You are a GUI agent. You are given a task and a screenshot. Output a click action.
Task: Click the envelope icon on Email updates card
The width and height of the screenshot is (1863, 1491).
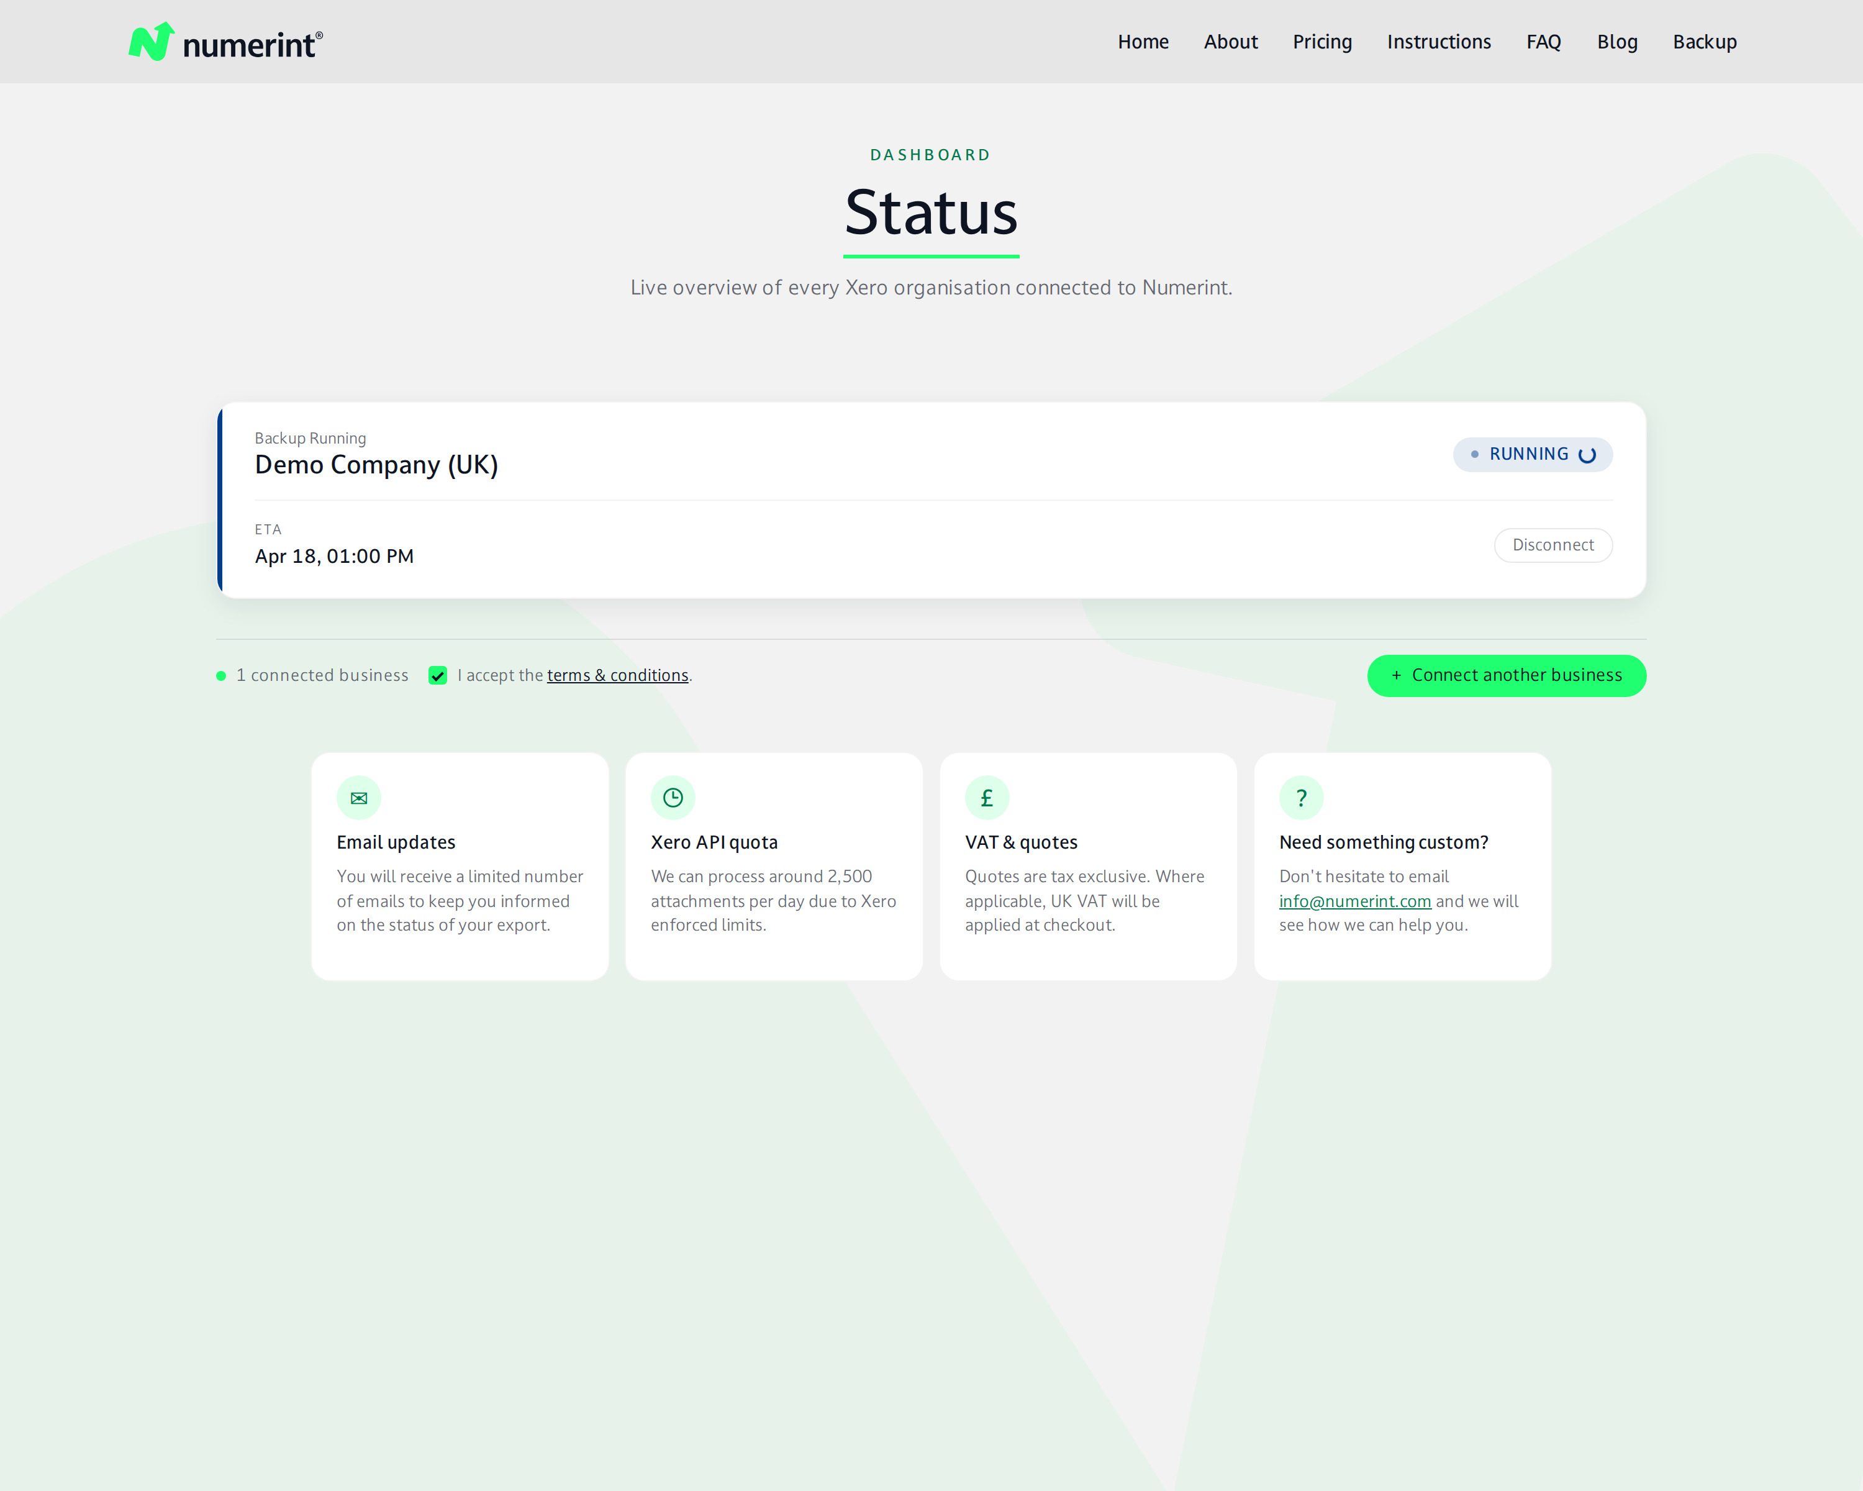(x=358, y=798)
